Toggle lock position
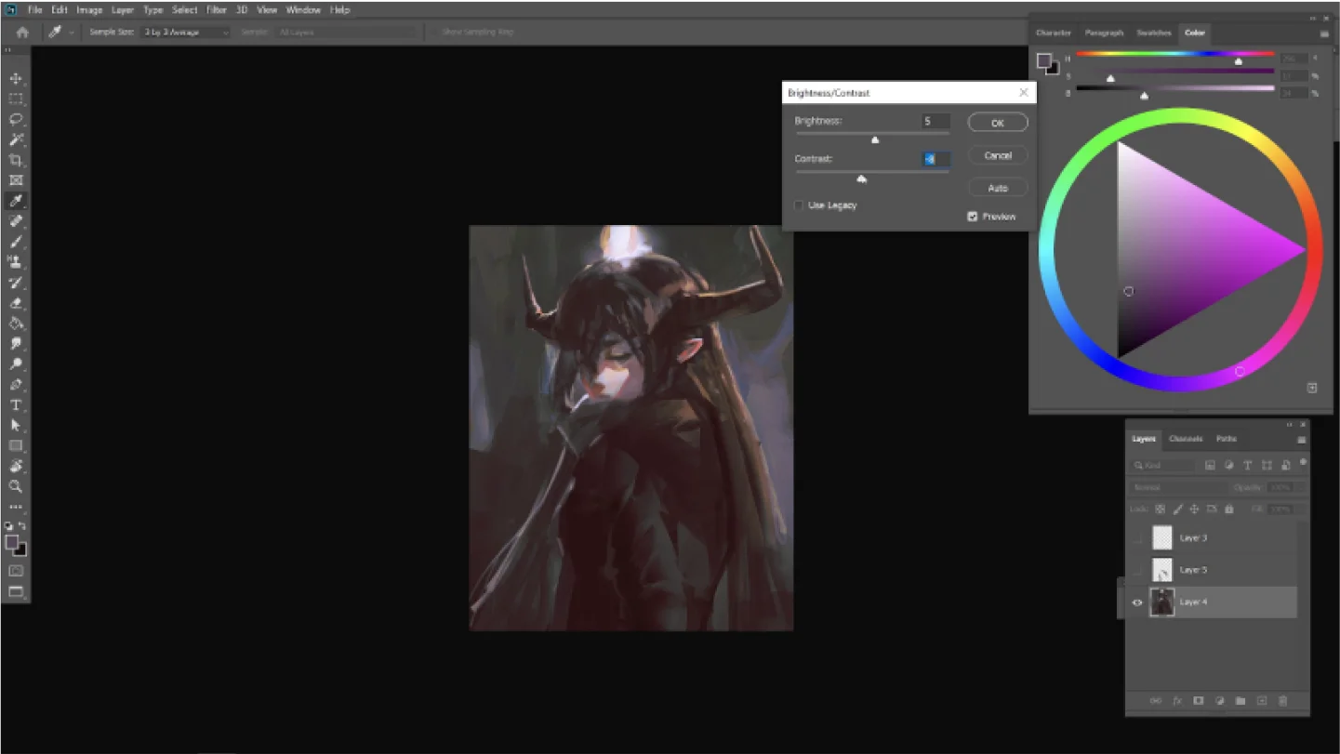Image resolution: width=1340 pixels, height=754 pixels. [x=1194, y=509]
